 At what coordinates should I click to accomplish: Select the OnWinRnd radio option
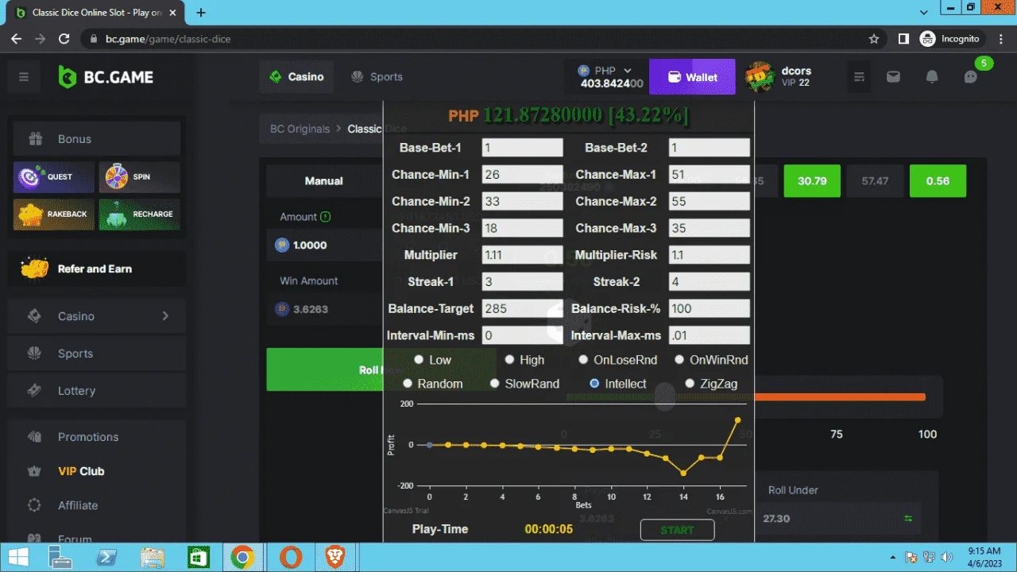[x=679, y=360]
